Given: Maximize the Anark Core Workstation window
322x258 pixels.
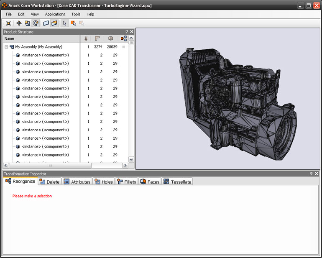Looking at the screenshot, I should pos(309,5).
